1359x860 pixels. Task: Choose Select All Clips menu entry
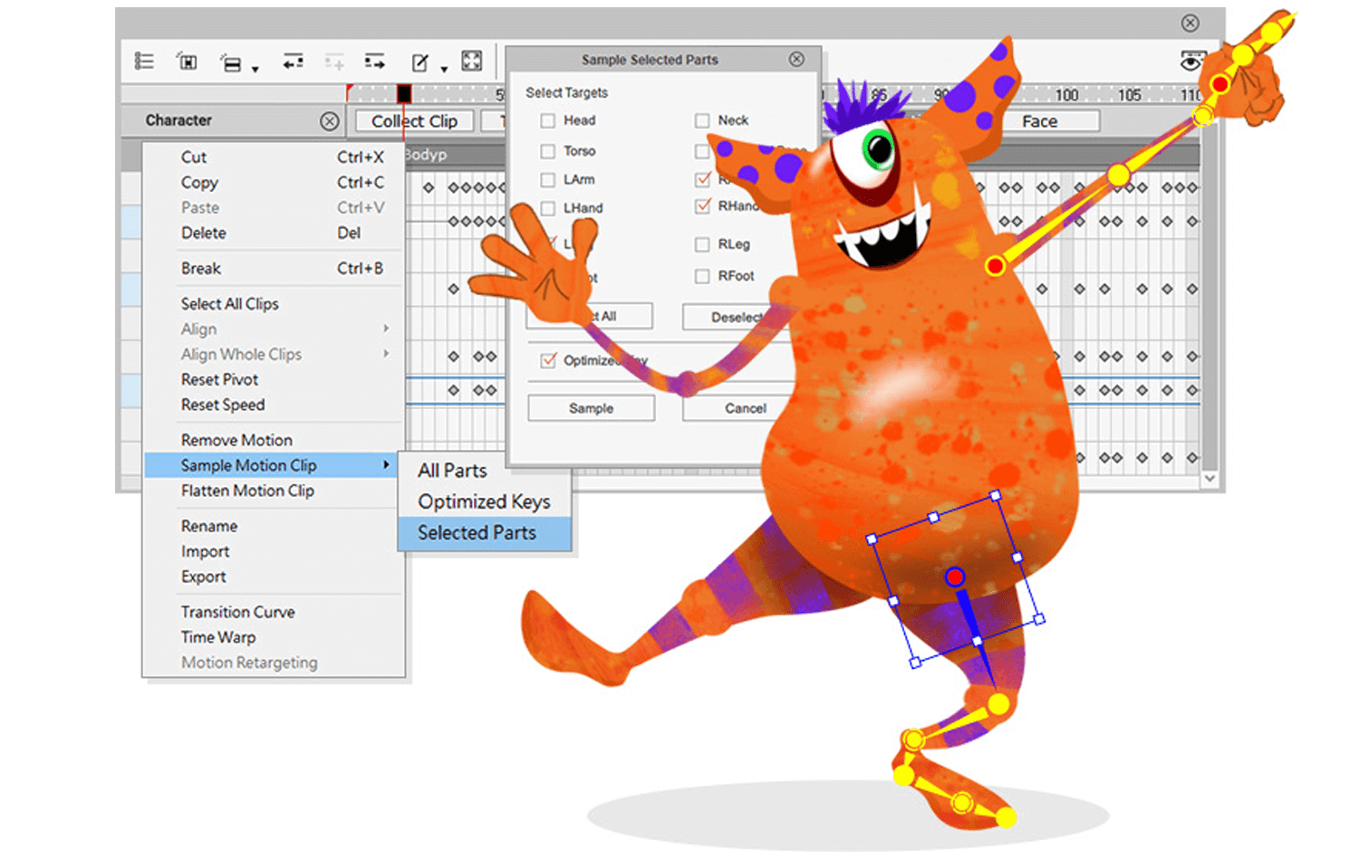point(274,303)
